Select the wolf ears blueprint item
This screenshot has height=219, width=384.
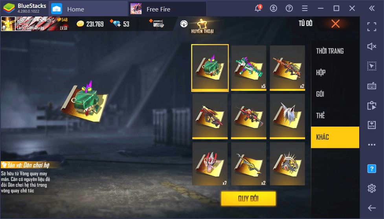287,116
